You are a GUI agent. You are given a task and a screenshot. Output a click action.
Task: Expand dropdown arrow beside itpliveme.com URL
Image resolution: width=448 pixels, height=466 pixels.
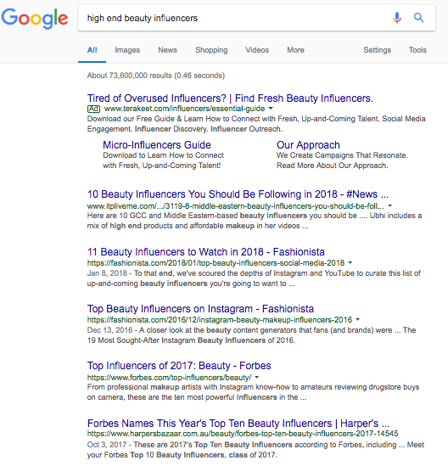390,205
